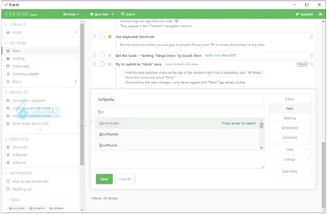Click the software context @ icon
This screenshot has height=214, width=327.
tap(8, 163)
